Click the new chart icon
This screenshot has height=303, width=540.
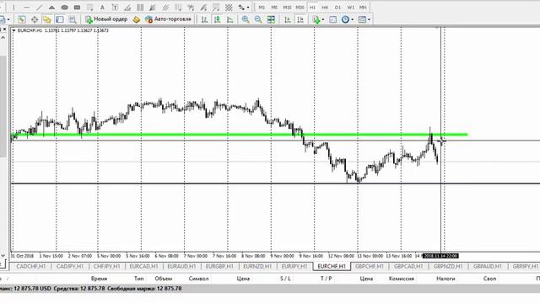click(x=3, y=19)
